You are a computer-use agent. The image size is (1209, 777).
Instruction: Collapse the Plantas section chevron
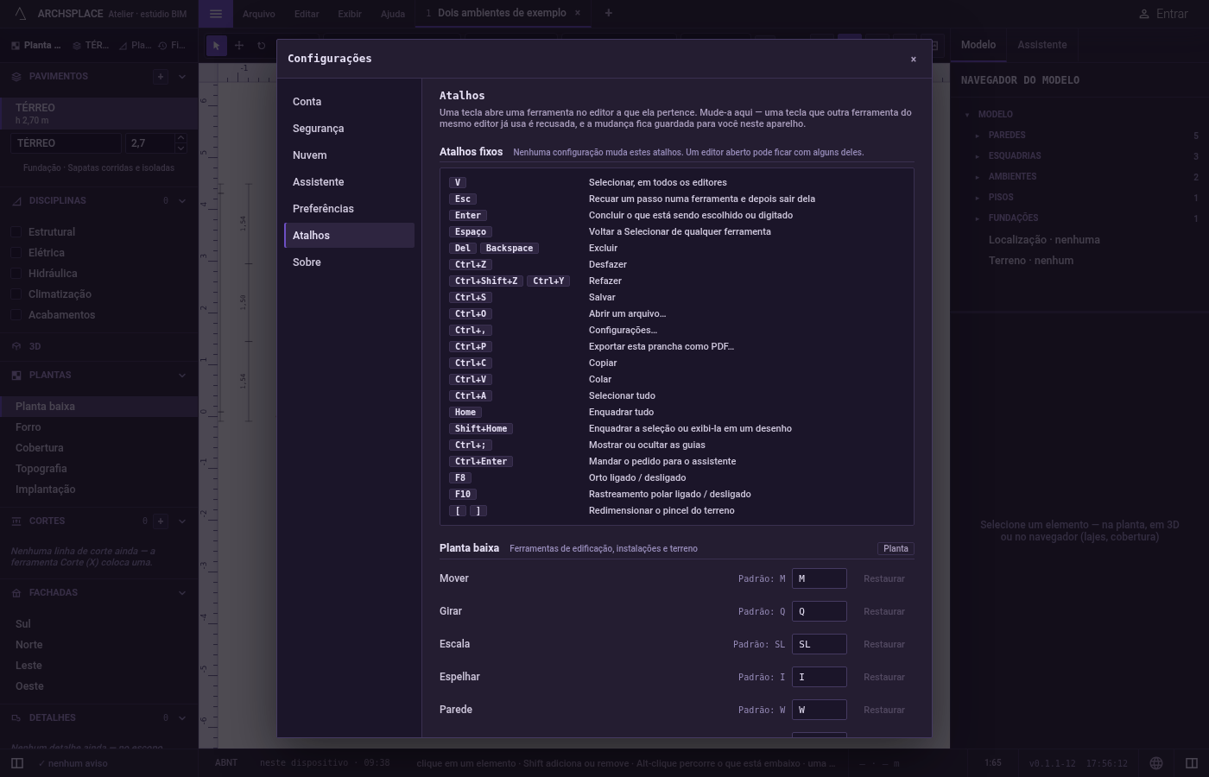point(182,376)
